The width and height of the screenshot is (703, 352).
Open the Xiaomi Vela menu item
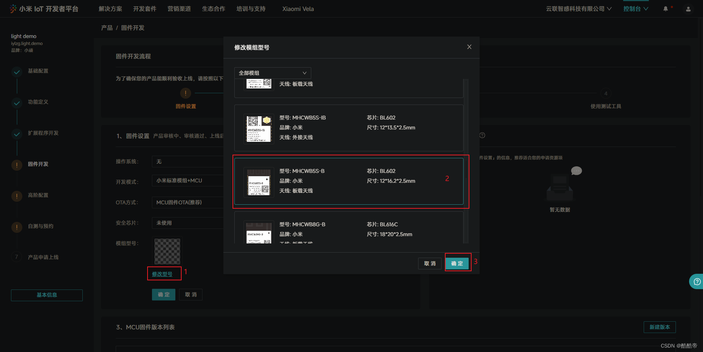click(298, 9)
